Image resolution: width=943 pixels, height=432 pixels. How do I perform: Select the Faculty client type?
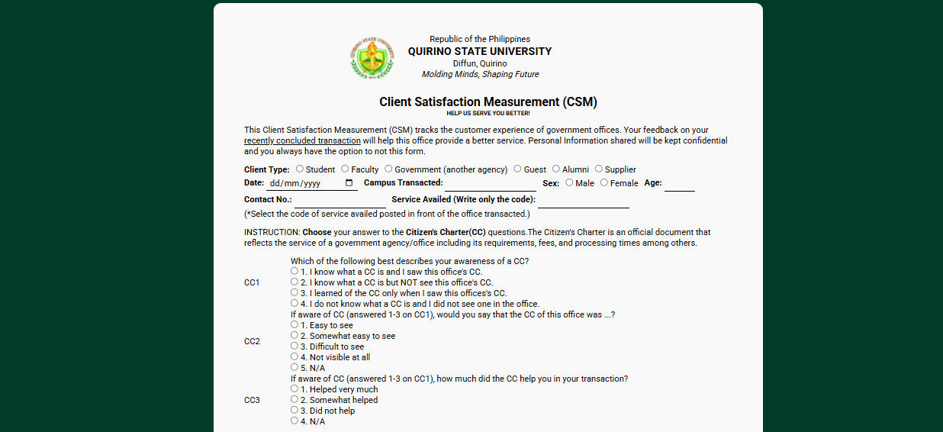[346, 169]
